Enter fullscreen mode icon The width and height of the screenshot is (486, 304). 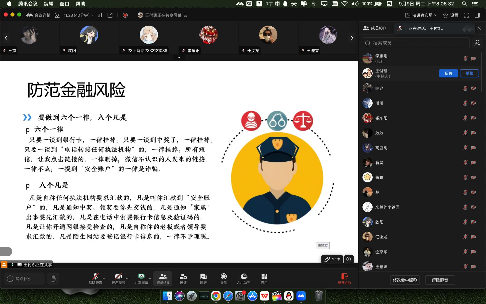coord(466,15)
